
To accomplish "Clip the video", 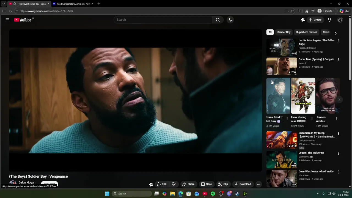I will [x=223, y=184].
